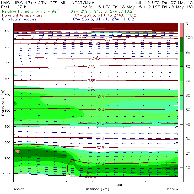The height and width of the screenshot is (194, 194).
Task: Click the 320 contour label
Action: click(100, 109)
